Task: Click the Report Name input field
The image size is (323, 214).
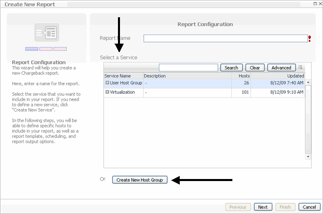Action: point(225,39)
